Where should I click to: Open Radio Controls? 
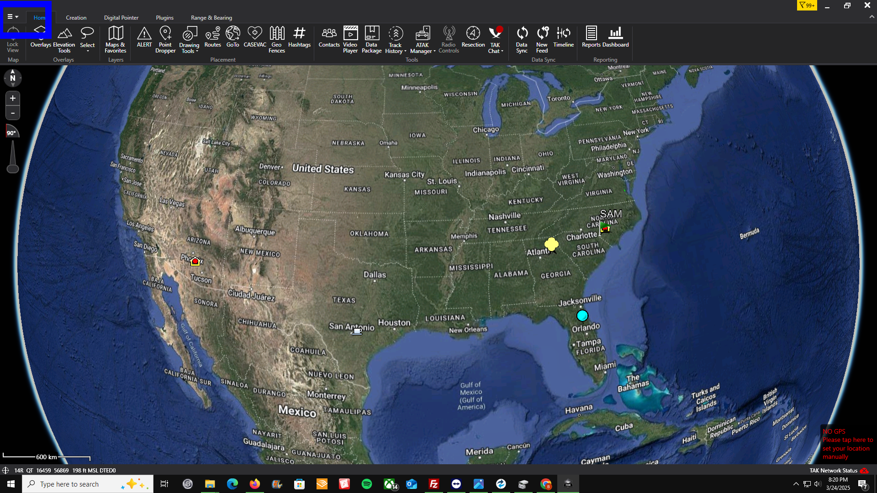449,40
